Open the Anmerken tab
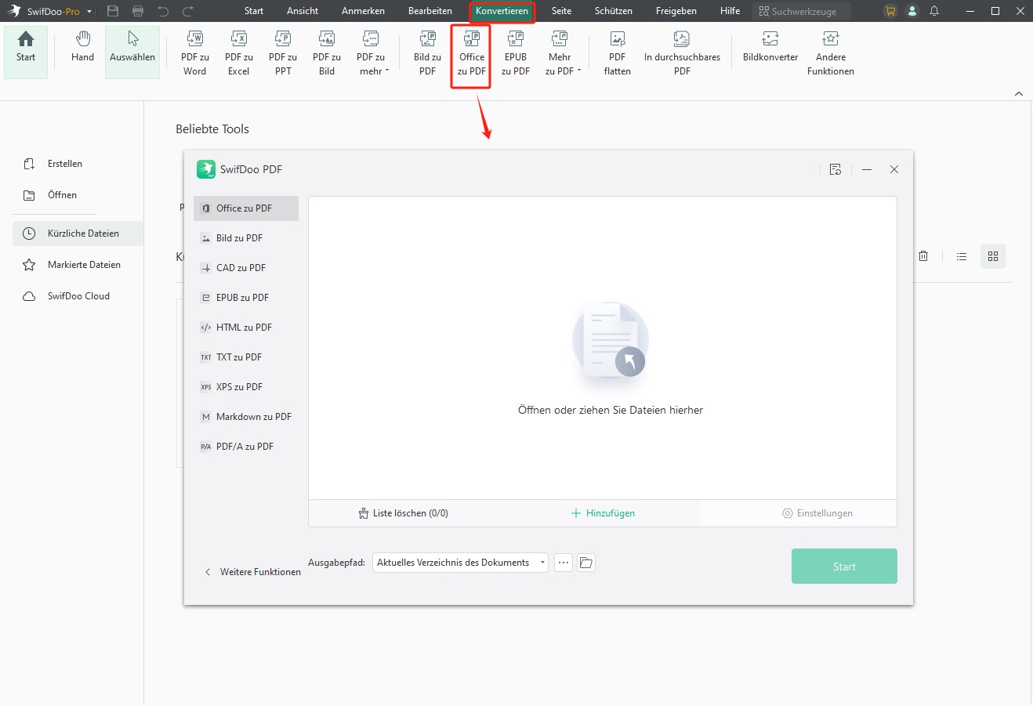This screenshot has height=706, width=1033. [363, 11]
